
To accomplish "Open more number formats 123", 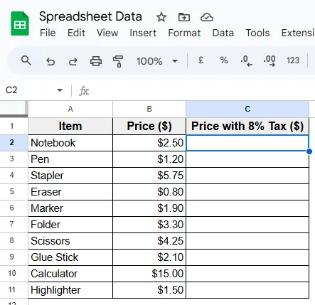I will coord(293,60).
